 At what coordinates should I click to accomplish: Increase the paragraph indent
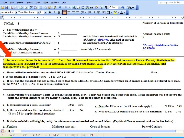(x=103, y=12)
